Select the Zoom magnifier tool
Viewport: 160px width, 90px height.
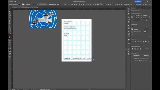tap(10, 47)
